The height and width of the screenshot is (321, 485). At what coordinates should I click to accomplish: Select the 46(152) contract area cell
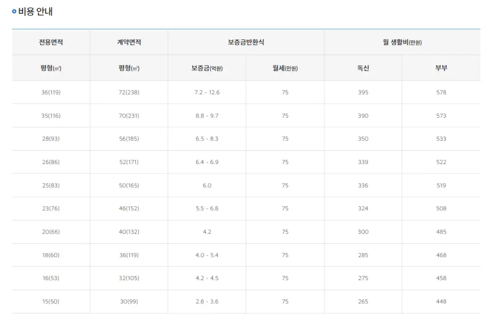pyautogui.click(x=129, y=208)
